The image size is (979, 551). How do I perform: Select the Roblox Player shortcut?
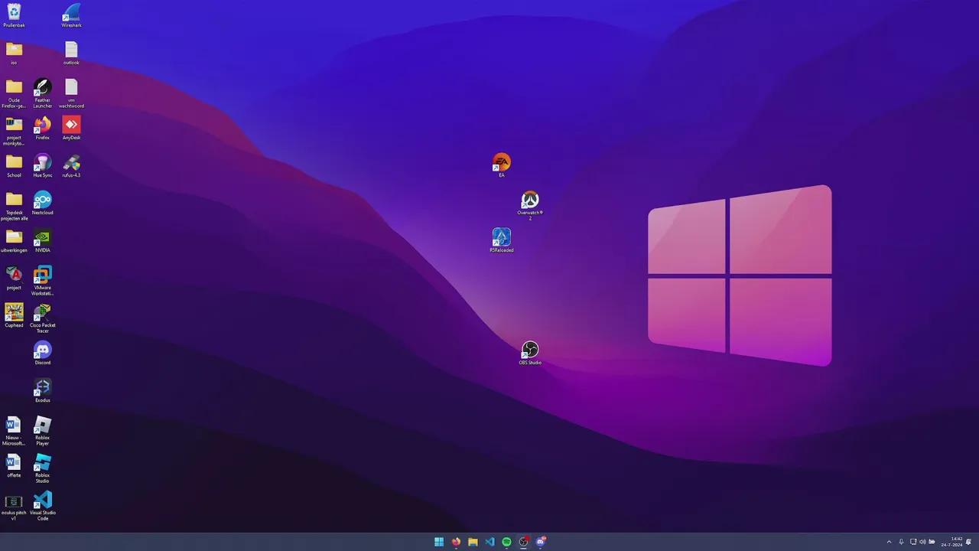(43, 431)
